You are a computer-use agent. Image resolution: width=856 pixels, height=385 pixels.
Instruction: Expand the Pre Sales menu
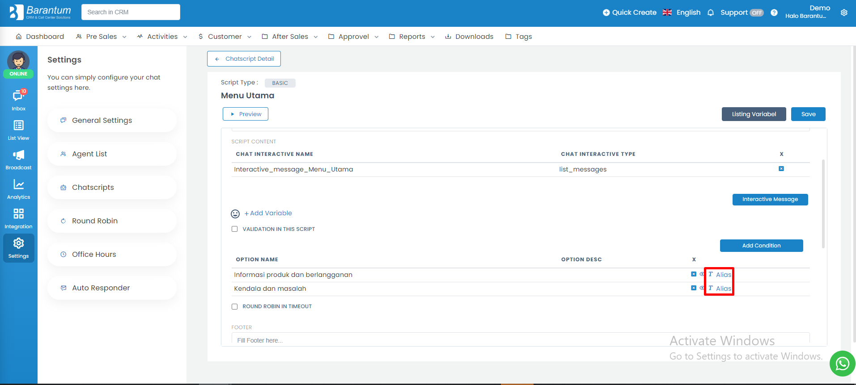[101, 37]
